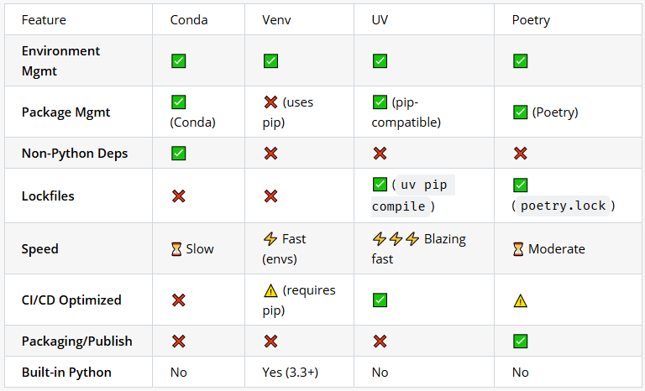
Task: Click the Lockfiles row label
Action: [48, 196]
